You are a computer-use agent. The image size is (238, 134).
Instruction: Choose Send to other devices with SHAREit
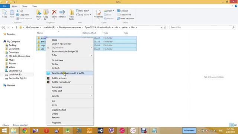[70, 73]
